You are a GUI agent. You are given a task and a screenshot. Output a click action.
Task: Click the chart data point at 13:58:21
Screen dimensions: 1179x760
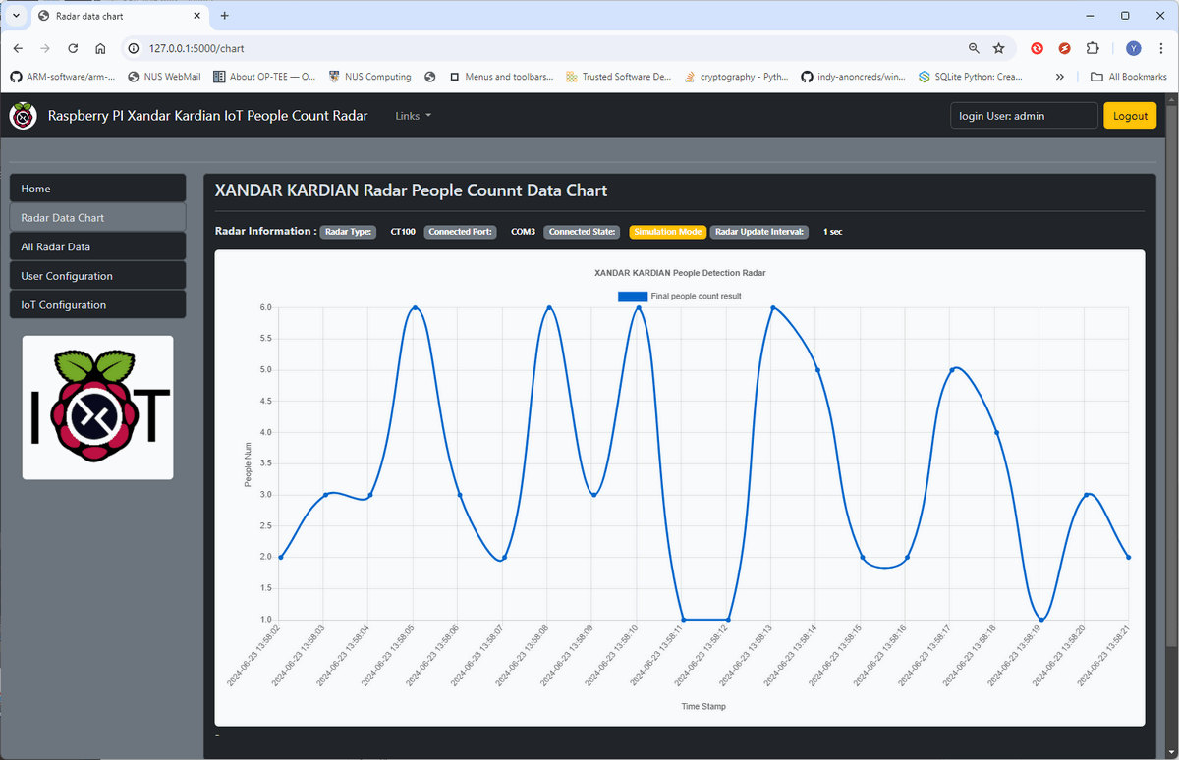tap(1129, 557)
